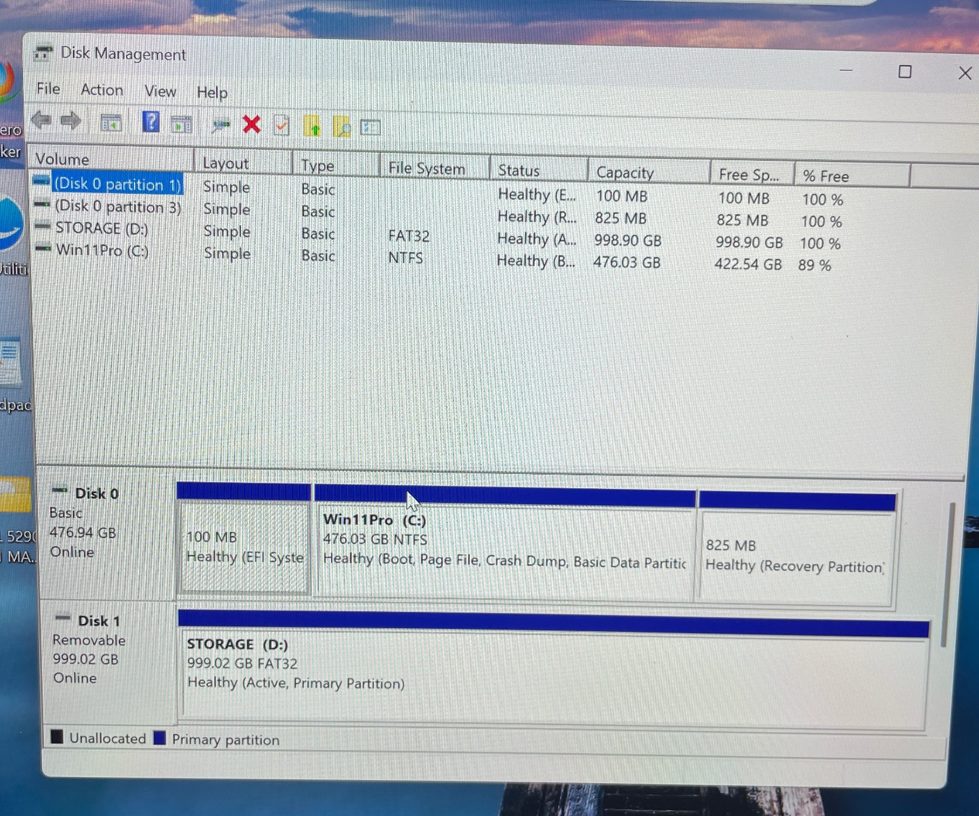Select the 100 MB EFI System partition block
Image resolution: width=979 pixels, height=816 pixels.
(244, 540)
